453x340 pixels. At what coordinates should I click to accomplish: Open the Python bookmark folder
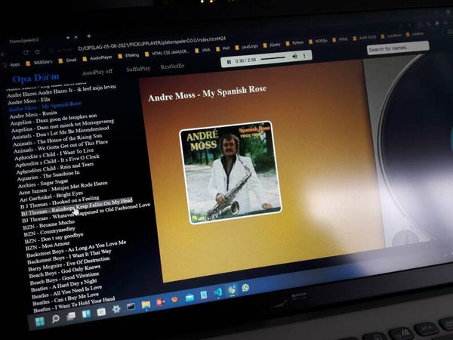click(x=294, y=43)
